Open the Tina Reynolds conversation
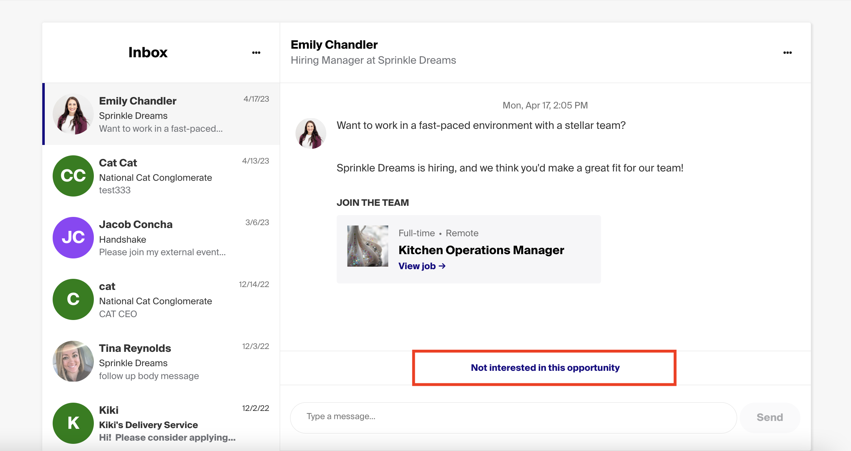The image size is (851, 451). point(161,361)
